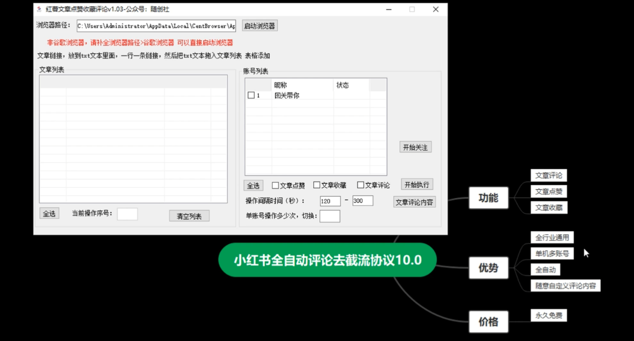Viewport: 634px width, 341px height.
Task: Toggle the 文章评论 checkbox
Action: click(x=361, y=185)
